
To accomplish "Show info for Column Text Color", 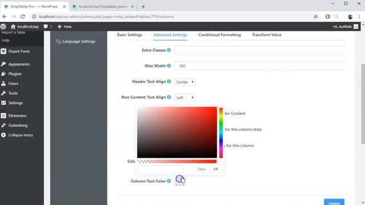I will point(169,181).
